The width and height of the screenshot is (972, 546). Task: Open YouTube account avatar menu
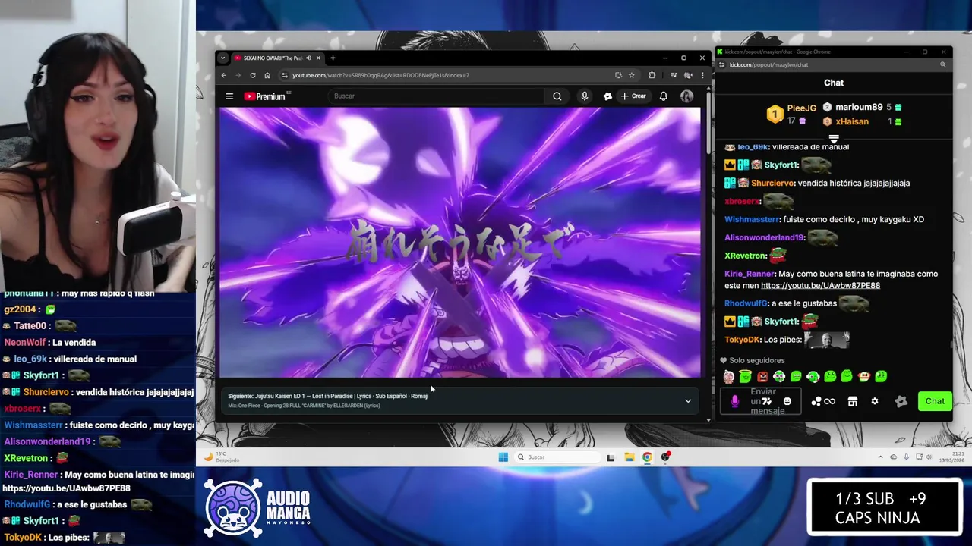[x=686, y=96]
